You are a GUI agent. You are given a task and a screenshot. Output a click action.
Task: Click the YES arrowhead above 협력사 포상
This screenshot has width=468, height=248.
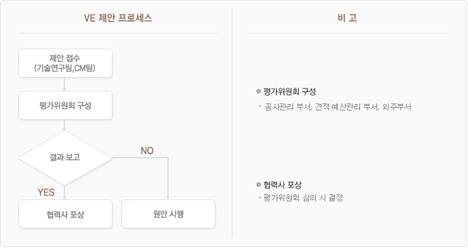point(64,197)
